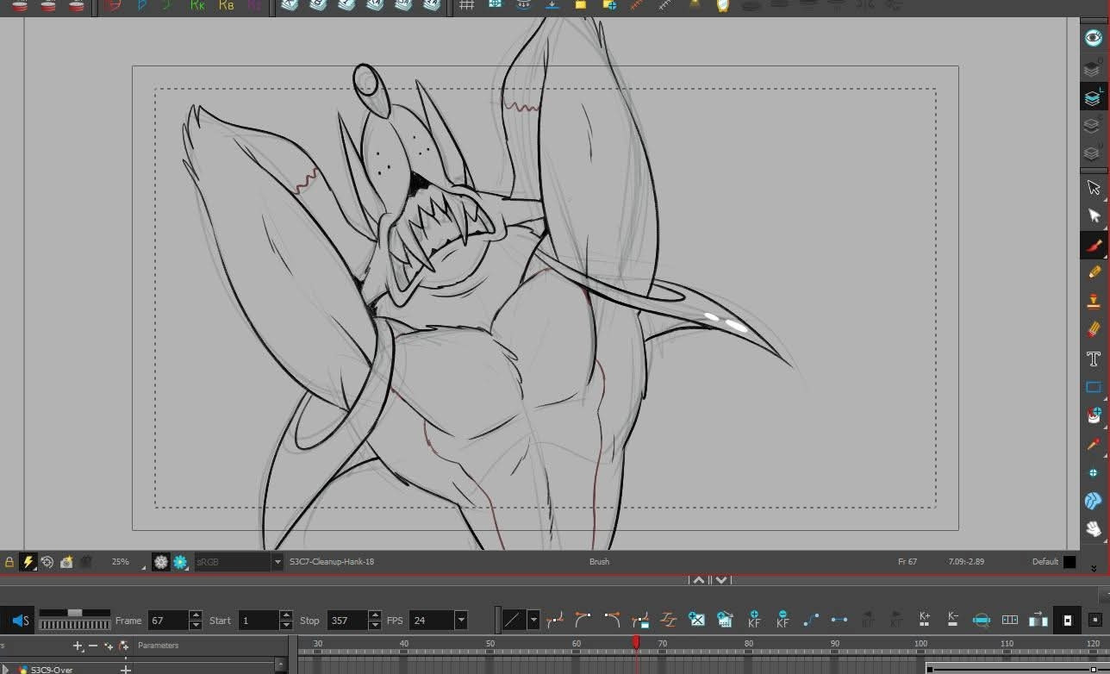Viewport: 1110px width, 674px height.
Task: Toggle the lightning quick-render mode button
Action: pos(28,562)
